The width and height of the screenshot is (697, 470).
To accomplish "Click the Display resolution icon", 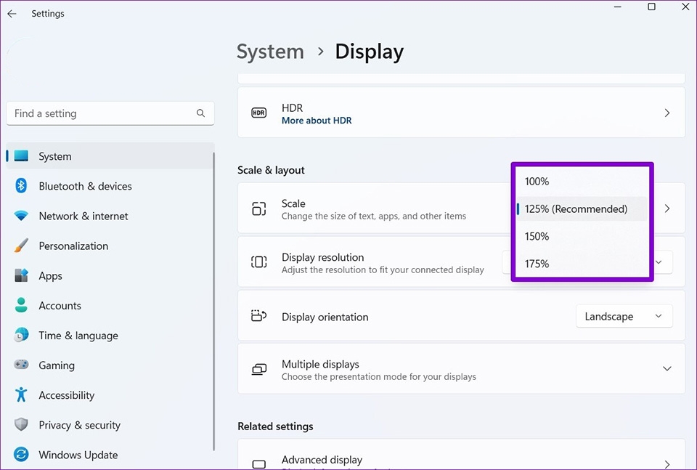I will point(258,262).
